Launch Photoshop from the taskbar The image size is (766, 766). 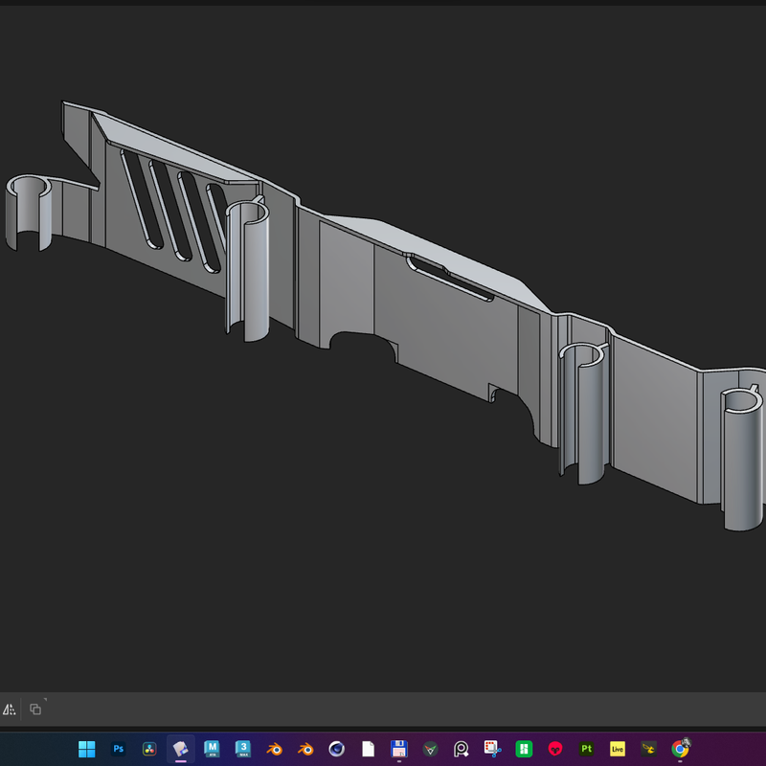pyautogui.click(x=118, y=749)
